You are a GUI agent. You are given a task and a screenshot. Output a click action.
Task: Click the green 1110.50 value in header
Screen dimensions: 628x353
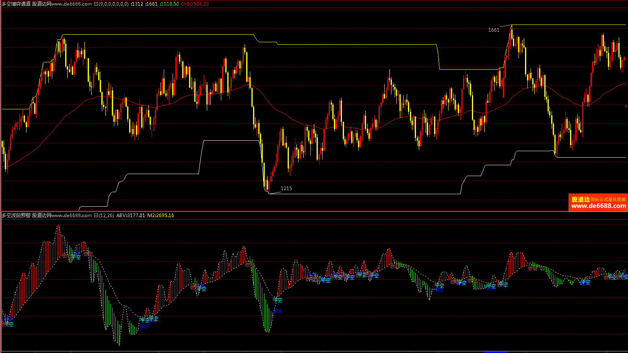[x=169, y=4]
